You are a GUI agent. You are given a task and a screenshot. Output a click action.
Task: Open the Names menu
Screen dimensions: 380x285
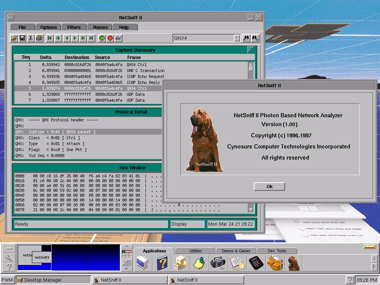pos(100,27)
